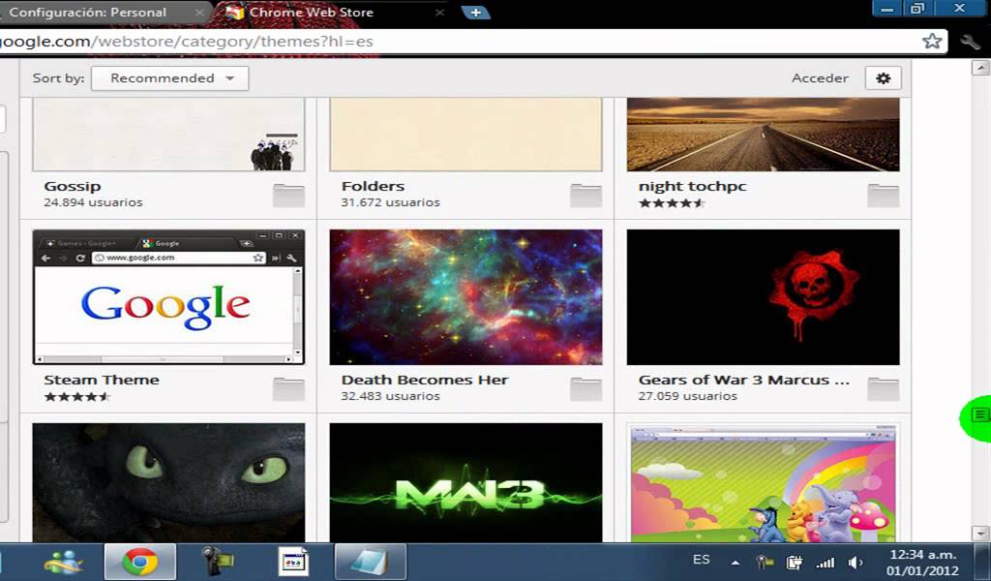The width and height of the screenshot is (991, 581).
Task: Click folder icon next to Gossip theme
Action: click(288, 196)
